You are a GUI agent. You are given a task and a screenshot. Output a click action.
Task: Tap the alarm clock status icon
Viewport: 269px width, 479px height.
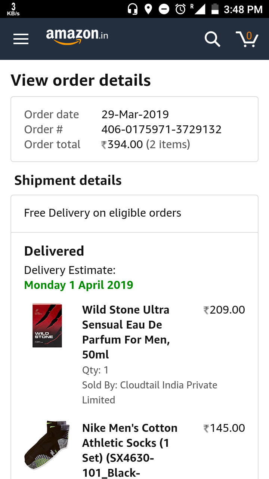point(180,9)
